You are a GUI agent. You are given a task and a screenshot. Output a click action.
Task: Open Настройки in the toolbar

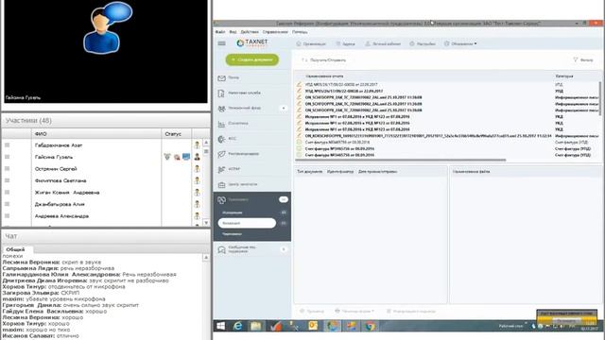pos(423,44)
